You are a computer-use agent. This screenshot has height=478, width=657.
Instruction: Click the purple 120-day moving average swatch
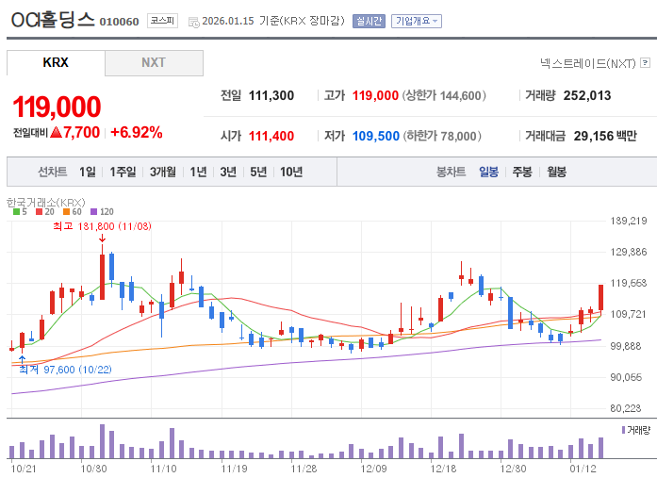pyautogui.click(x=94, y=211)
